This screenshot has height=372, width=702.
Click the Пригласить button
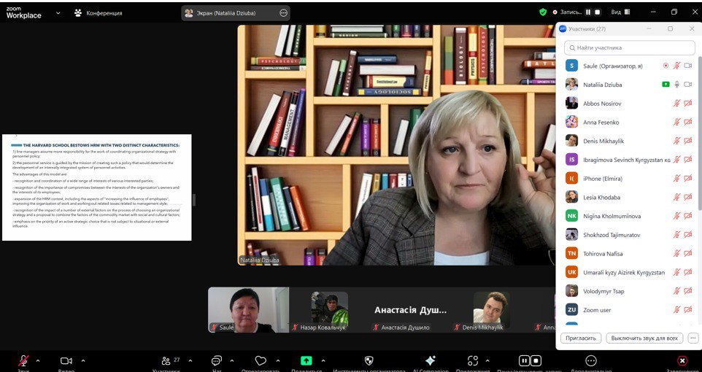point(581,338)
